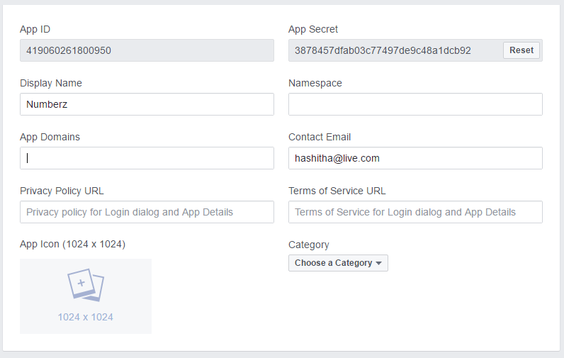The image size is (564, 358).
Task: Focus the Terms of Service URL field
Action: click(x=415, y=212)
